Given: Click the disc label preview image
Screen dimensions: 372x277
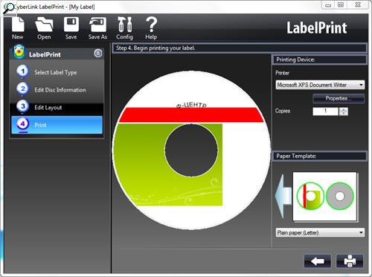Looking at the screenshot, I should (x=191, y=150).
